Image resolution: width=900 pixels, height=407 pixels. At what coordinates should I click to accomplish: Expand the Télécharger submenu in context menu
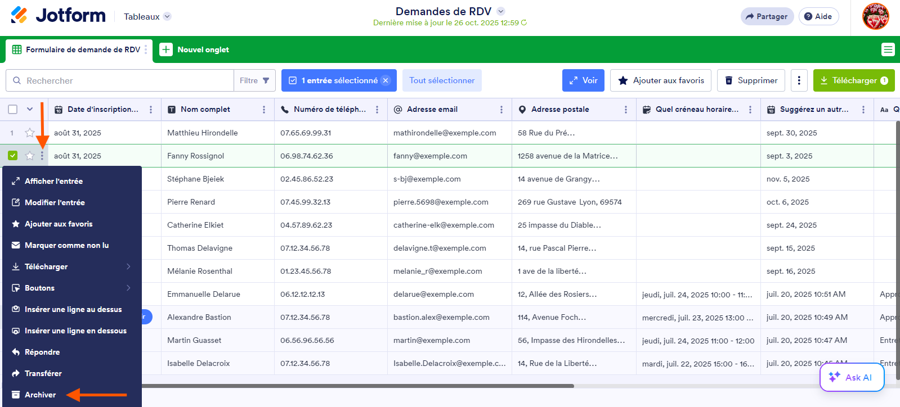point(72,266)
